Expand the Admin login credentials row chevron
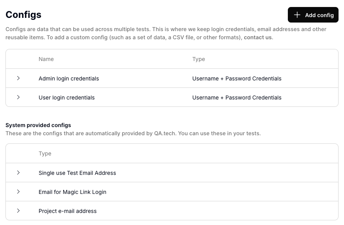 click(x=18, y=78)
